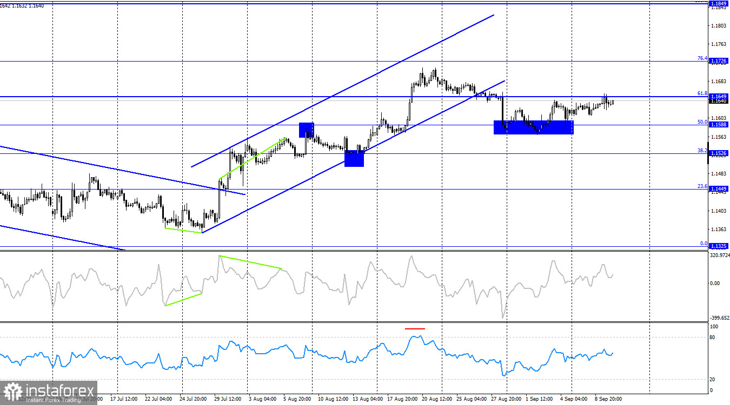Select the 1.1449 price label
The height and width of the screenshot is (405, 730).
719,188
